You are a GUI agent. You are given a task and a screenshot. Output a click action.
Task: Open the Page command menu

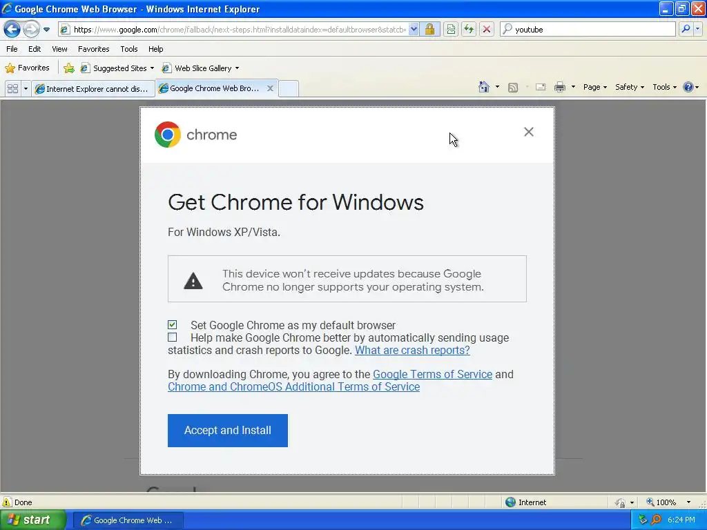(x=595, y=87)
